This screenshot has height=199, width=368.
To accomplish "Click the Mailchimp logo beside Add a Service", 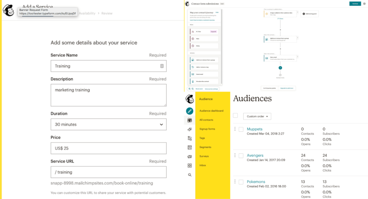I will click(x=9, y=10).
